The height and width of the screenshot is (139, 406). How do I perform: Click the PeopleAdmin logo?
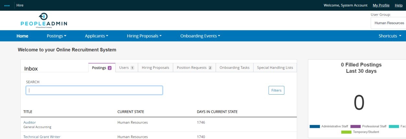pyautogui.click(x=44, y=21)
